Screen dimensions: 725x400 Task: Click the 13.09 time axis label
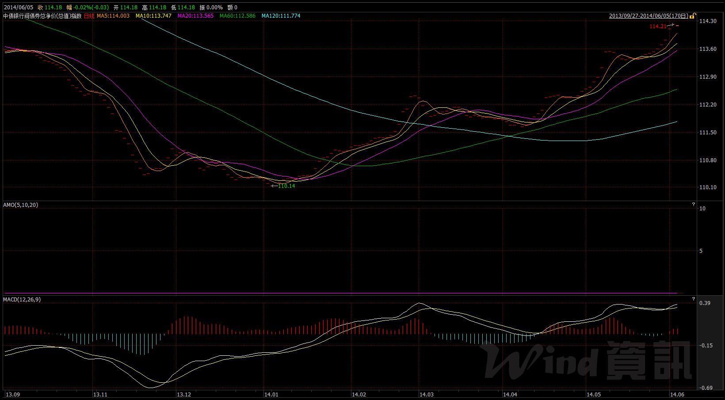tap(13, 394)
